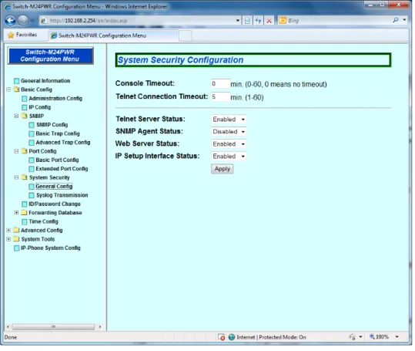Collapse the Basic Config folder

(8, 89)
